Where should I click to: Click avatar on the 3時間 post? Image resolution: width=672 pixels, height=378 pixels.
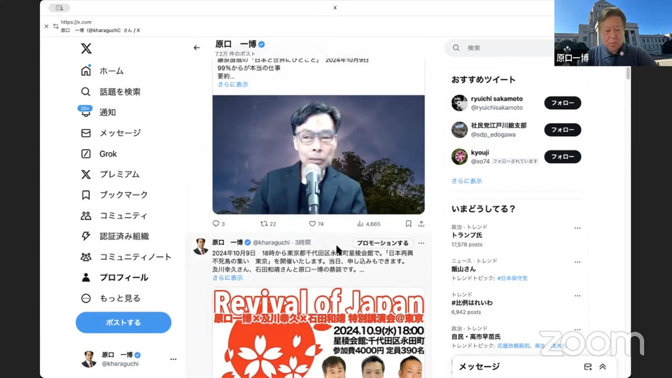pyautogui.click(x=201, y=246)
